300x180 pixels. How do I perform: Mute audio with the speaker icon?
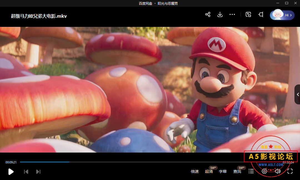pyautogui.click(x=277, y=171)
